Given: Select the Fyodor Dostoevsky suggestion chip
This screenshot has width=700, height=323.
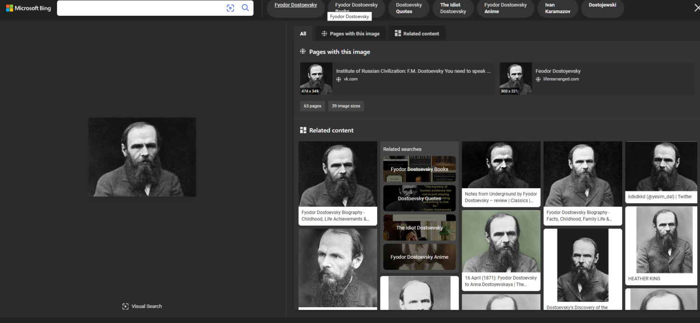Looking at the screenshot, I should [295, 8].
